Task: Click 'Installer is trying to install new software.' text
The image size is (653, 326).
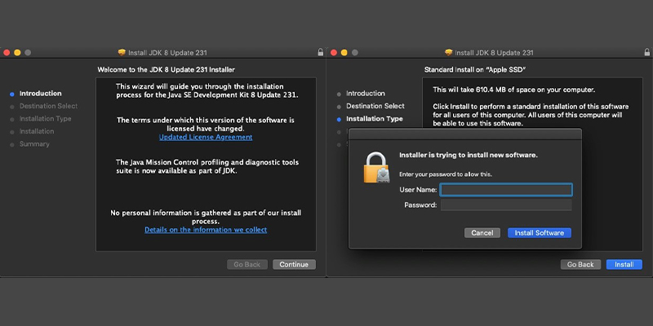Action: coord(469,155)
